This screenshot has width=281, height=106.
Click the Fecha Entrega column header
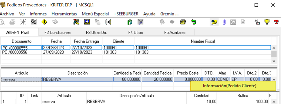[86, 41]
